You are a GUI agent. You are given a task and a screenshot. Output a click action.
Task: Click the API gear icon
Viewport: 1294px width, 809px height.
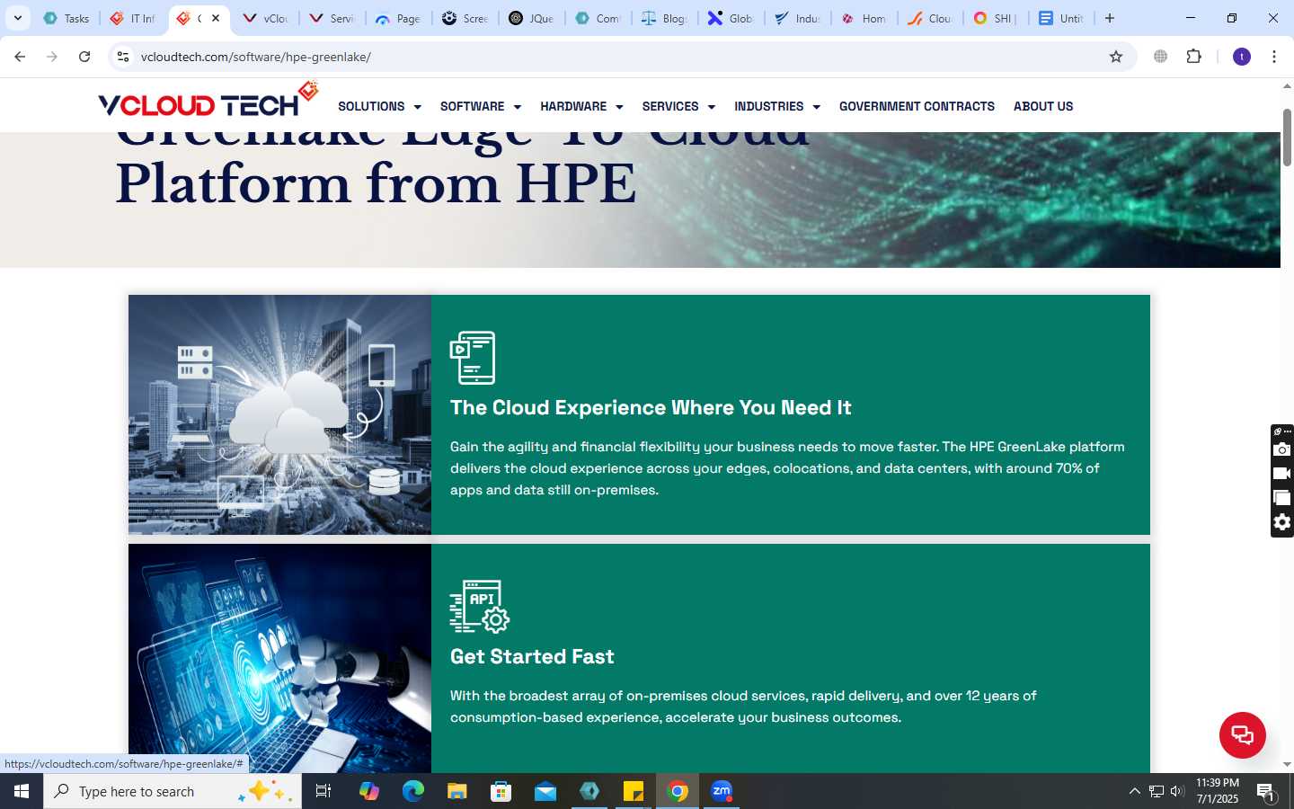pyautogui.click(x=480, y=606)
